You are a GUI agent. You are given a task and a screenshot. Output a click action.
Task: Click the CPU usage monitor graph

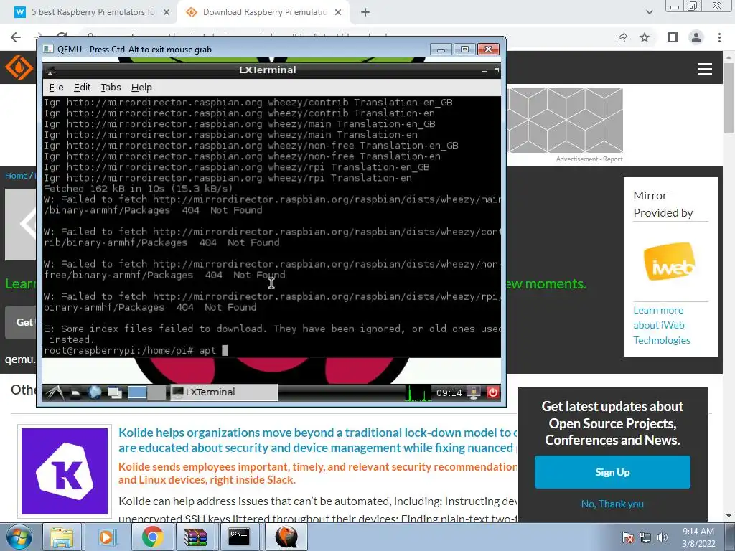coord(418,392)
